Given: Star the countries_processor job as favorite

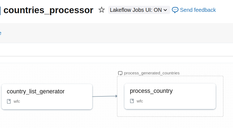Looking at the screenshot, I should point(102,10).
